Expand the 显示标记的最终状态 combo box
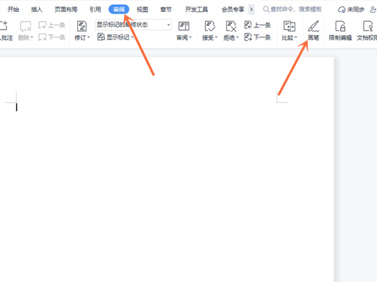377x282 pixels. 168,24
